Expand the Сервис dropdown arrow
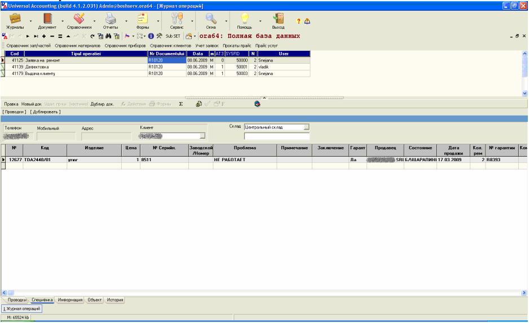529x323 pixels. (192, 21)
